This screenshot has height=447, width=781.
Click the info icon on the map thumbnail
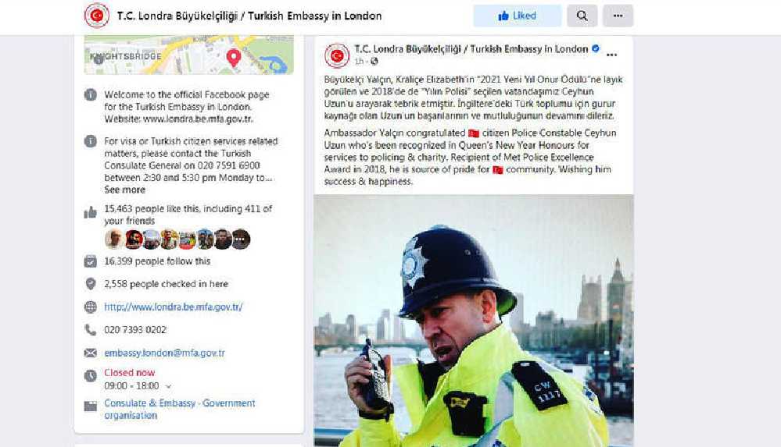[x=99, y=59]
